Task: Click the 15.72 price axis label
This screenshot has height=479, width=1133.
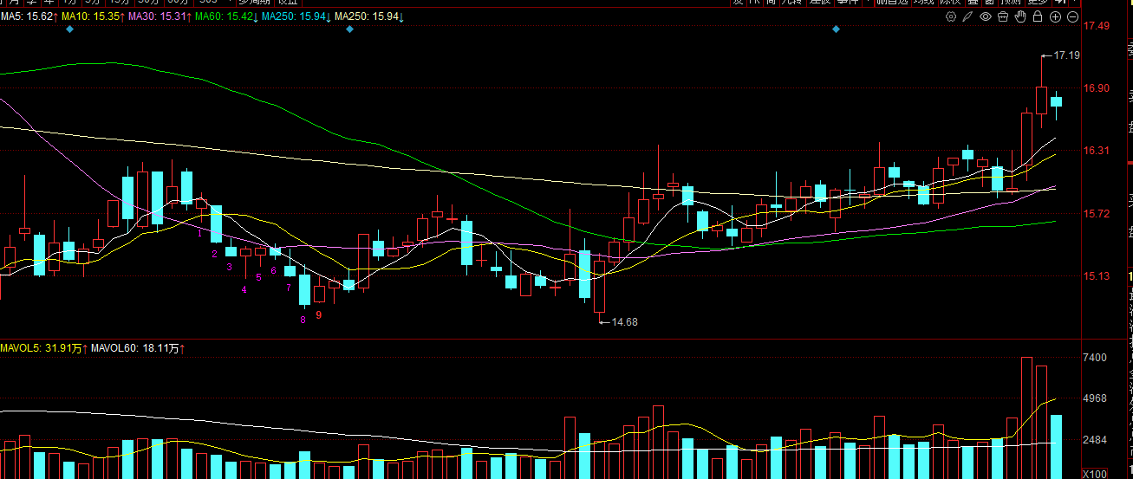Action: point(1097,213)
